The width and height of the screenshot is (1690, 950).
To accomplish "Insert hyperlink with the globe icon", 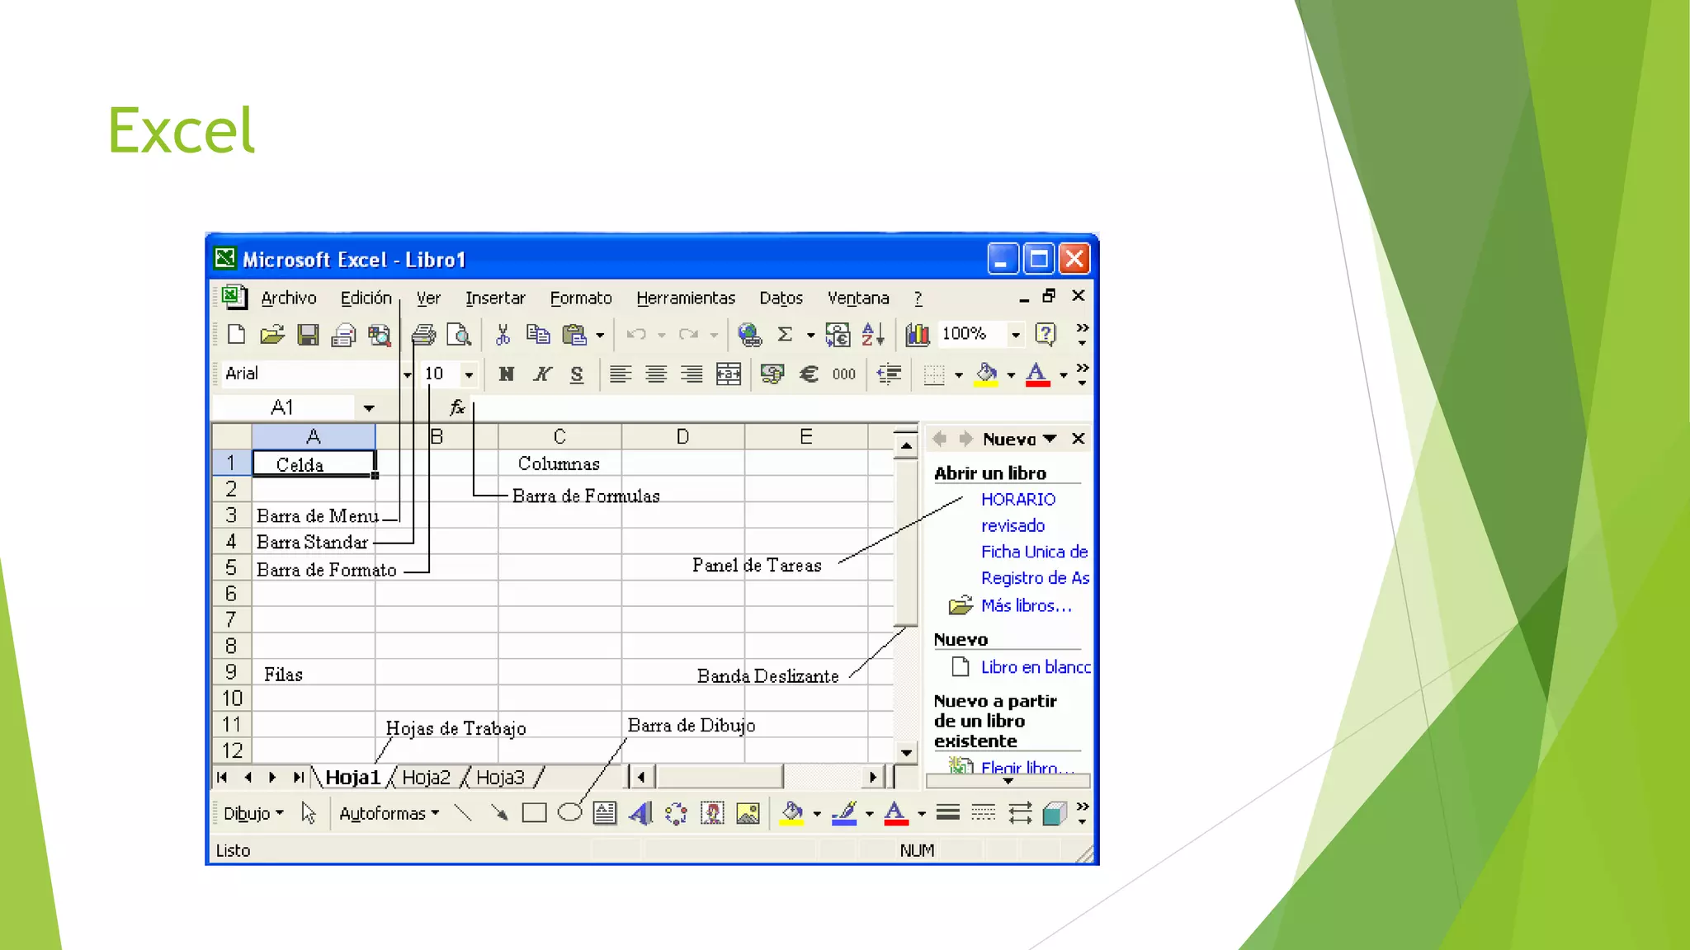I will pyautogui.click(x=749, y=334).
